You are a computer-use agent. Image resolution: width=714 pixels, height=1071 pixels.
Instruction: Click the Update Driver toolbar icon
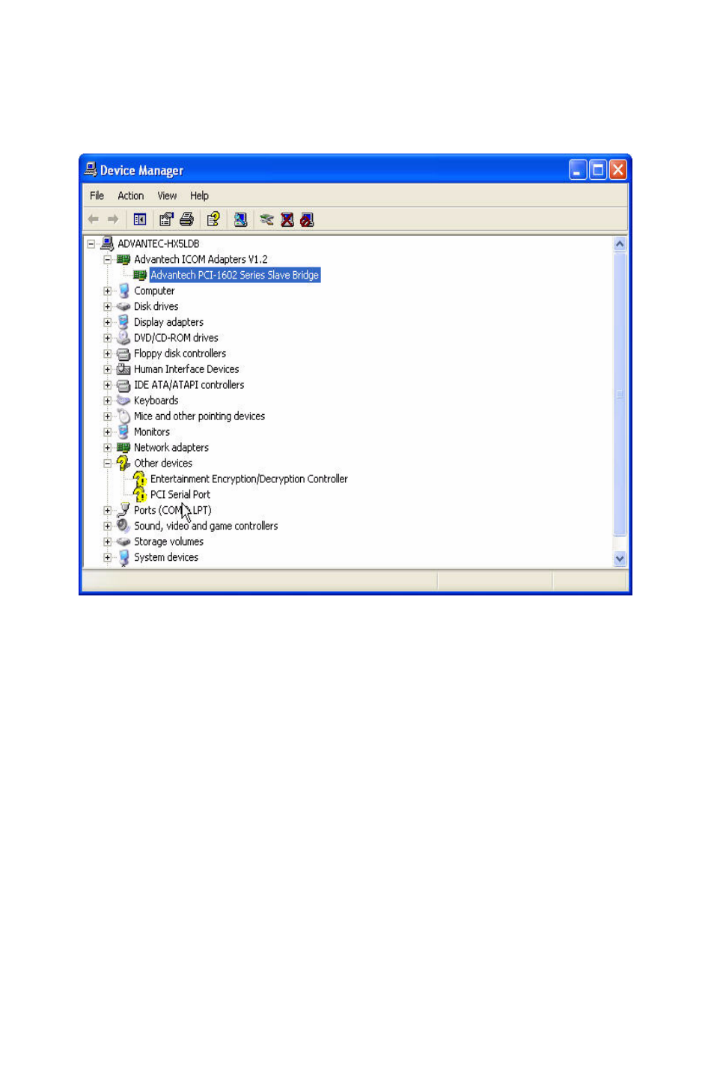click(x=266, y=219)
